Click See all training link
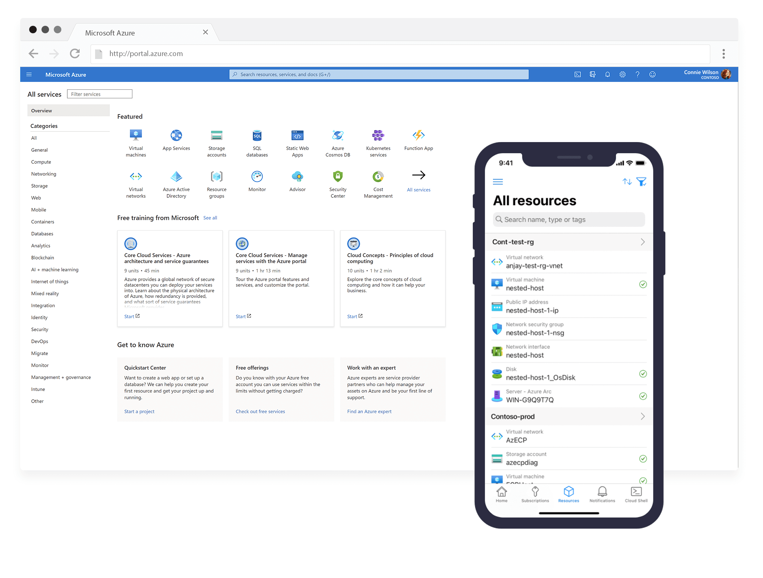Viewport: 763px width, 578px height. click(210, 218)
